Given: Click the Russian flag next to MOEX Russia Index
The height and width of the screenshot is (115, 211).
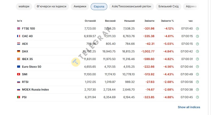Looking at the screenshot, I should [18, 89].
